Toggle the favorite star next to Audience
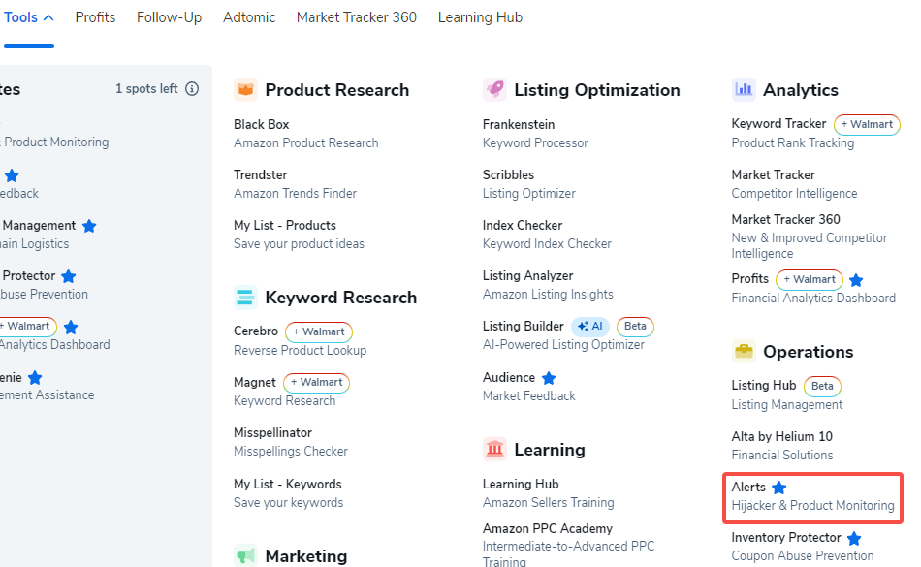 coord(549,378)
